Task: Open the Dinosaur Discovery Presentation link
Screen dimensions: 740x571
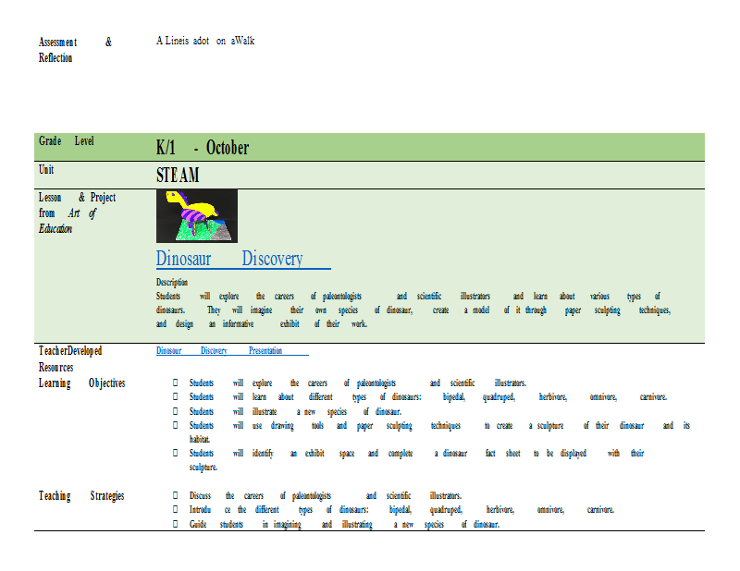Action: tap(232, 351)
